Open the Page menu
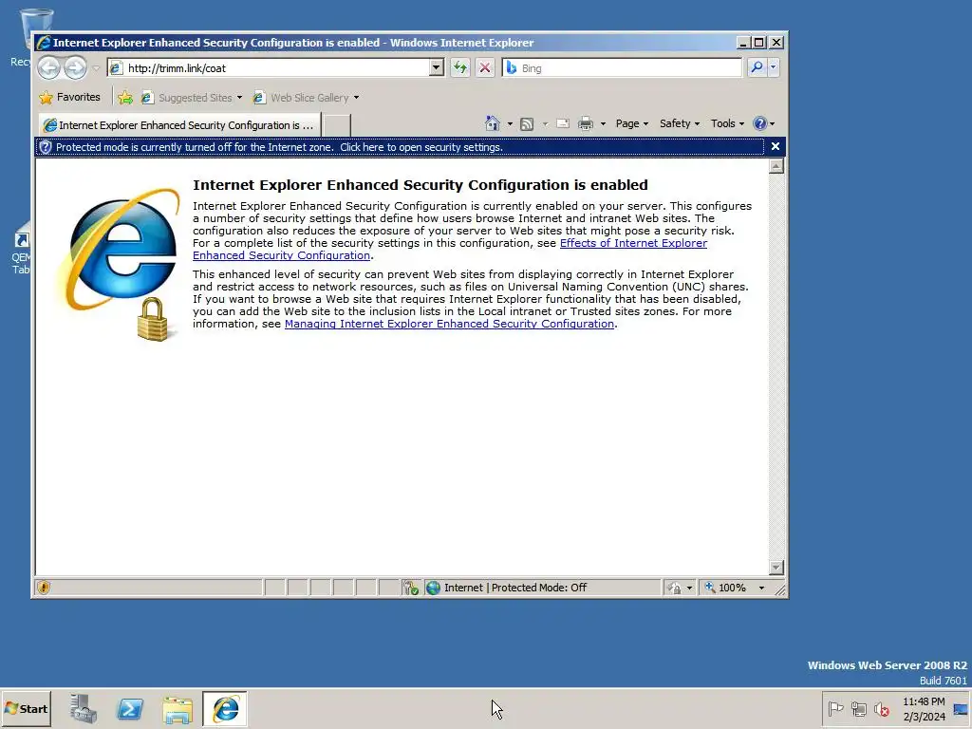Viewport: 972px width, 729px height. [631, 123]
